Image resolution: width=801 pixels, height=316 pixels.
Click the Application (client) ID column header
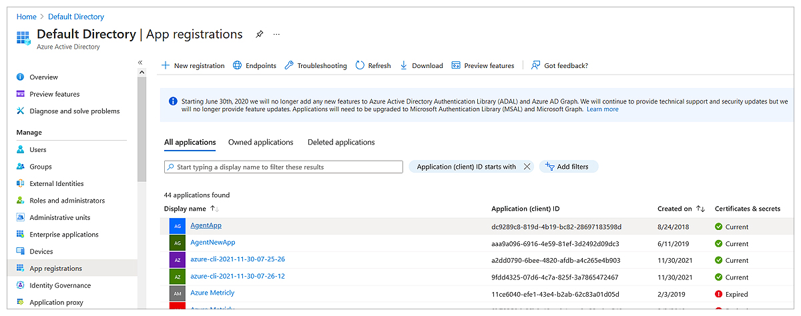pos(525,209)
